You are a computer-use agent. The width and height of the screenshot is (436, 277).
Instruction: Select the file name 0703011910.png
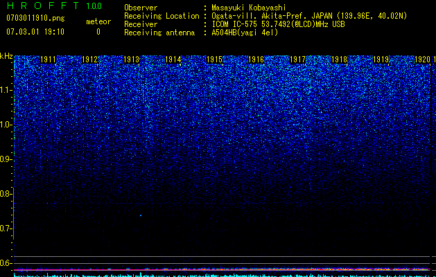click(35, 19)
